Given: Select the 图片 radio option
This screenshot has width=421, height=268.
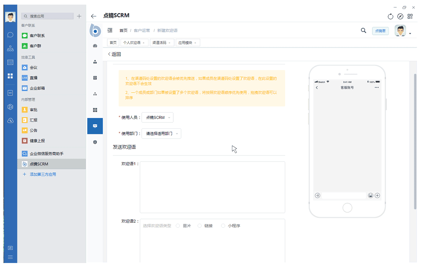Looking at the screenshot, I should tap(178, 226).
